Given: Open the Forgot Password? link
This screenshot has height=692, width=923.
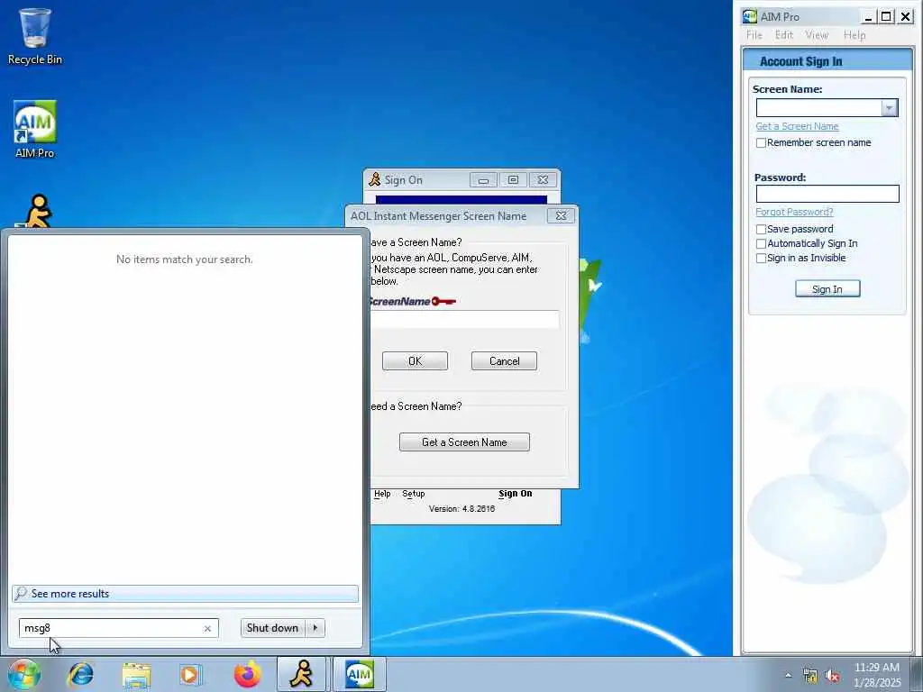Looking at the screenshot, I should pos(794,212).
